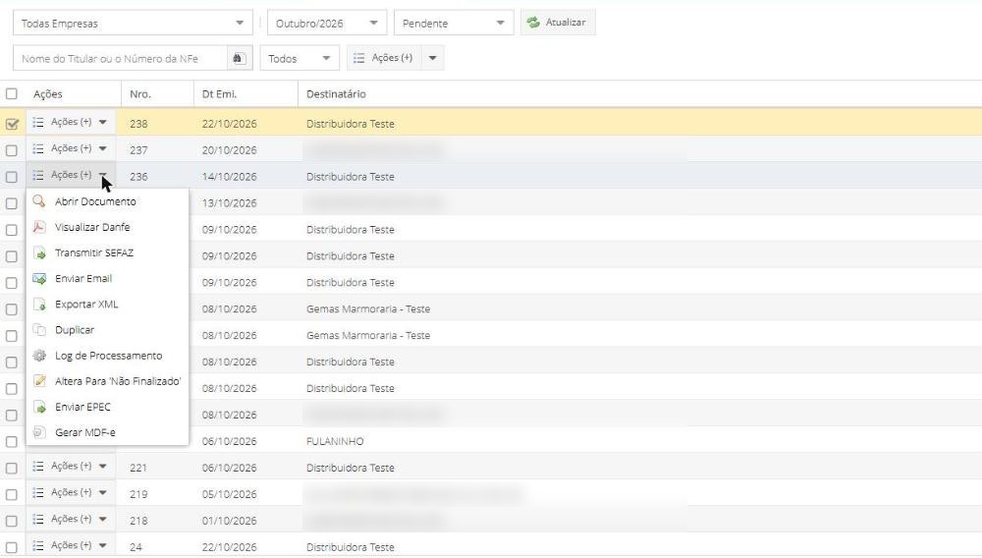Screen dimensions: 982x558
Task: Click the date cell 01/10/2026
Action: coord(229,521)
